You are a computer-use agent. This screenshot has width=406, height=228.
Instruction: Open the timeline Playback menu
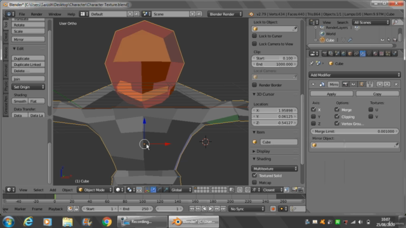pyautogui.click(x=55, y=209)
